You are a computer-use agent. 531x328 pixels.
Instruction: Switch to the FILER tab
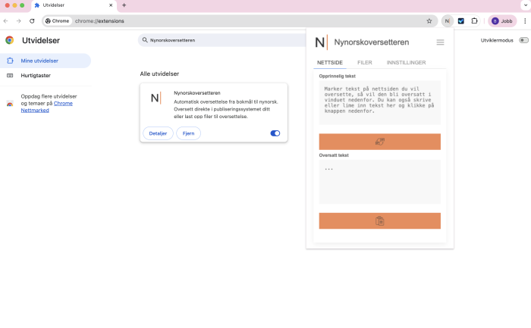[x=365, y=62]
